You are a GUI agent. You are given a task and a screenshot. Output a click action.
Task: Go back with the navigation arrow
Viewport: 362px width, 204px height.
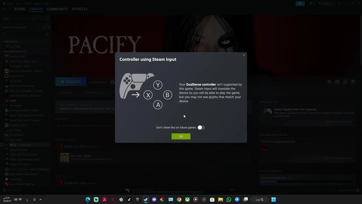4,9
